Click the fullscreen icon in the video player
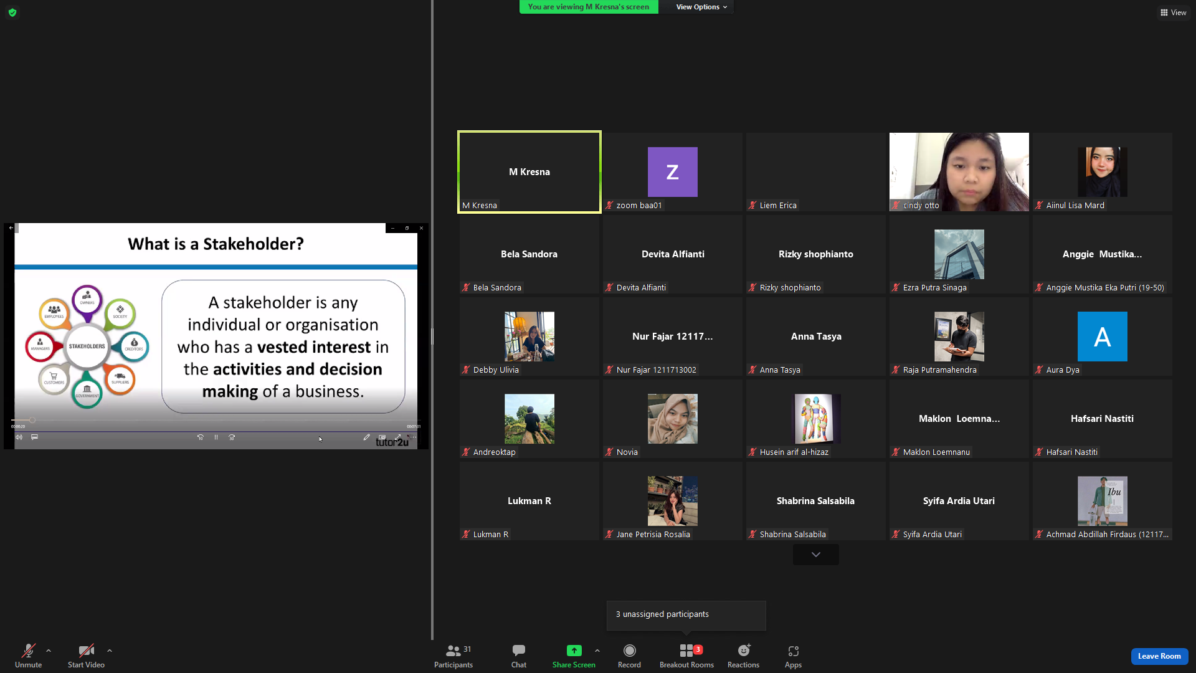This screenshot has height=673, width=1196. pos(398,437)
